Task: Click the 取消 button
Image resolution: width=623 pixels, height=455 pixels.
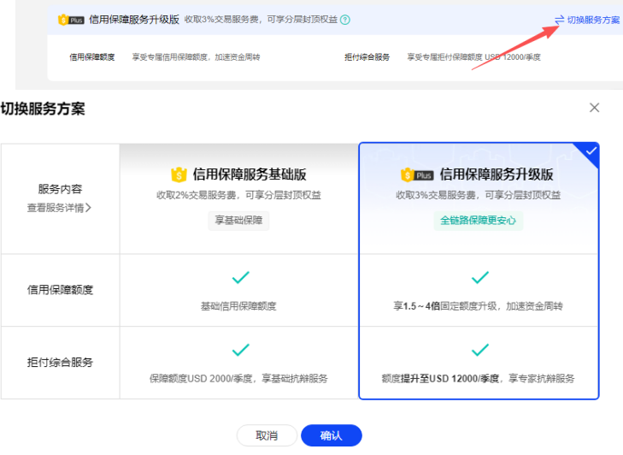Action: 267,435
